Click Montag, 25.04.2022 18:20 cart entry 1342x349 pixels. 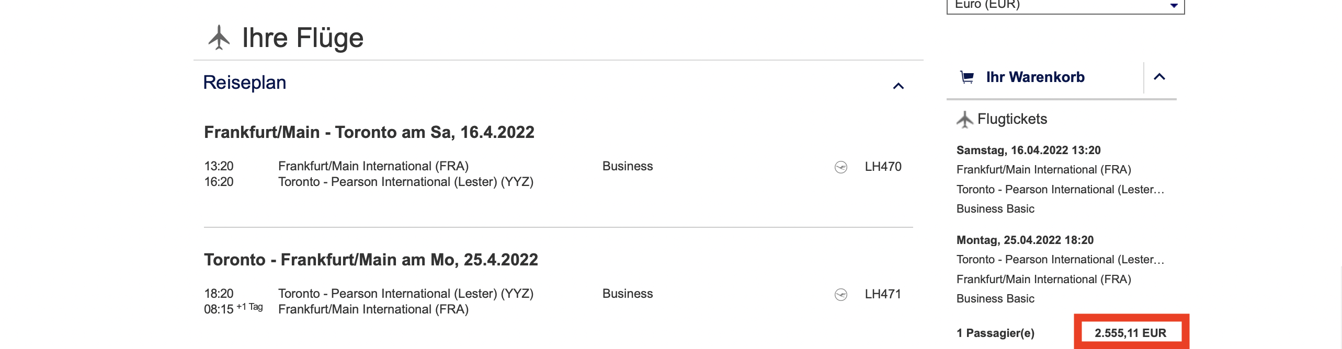click(1025, 240)
